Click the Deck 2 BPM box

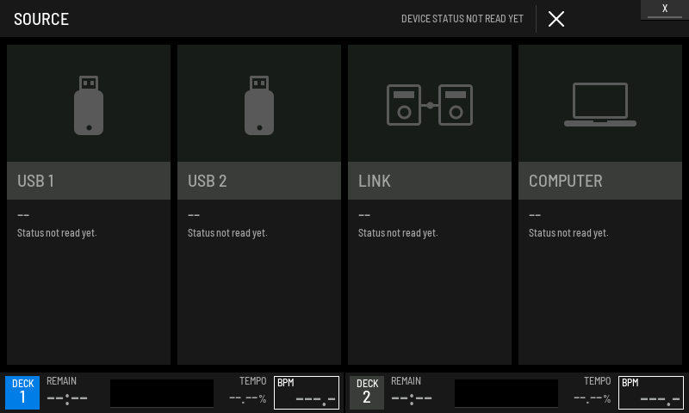(x=651, y=392)
